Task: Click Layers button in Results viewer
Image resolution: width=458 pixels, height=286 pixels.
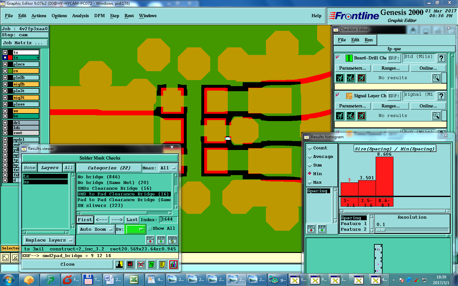Action: 50,168
